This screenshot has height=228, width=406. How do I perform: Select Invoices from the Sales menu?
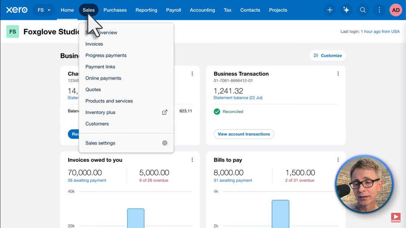(94, 44)
